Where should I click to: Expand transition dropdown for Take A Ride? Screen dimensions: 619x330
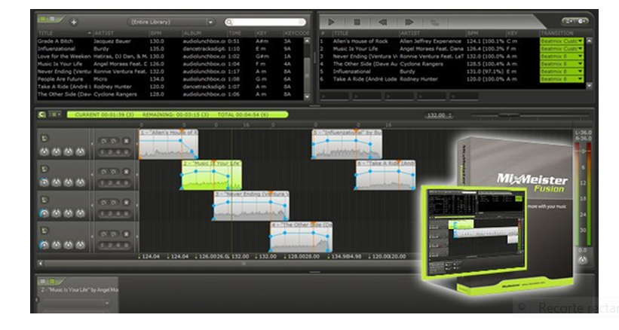pyautogui.click(x=580, y=78)
